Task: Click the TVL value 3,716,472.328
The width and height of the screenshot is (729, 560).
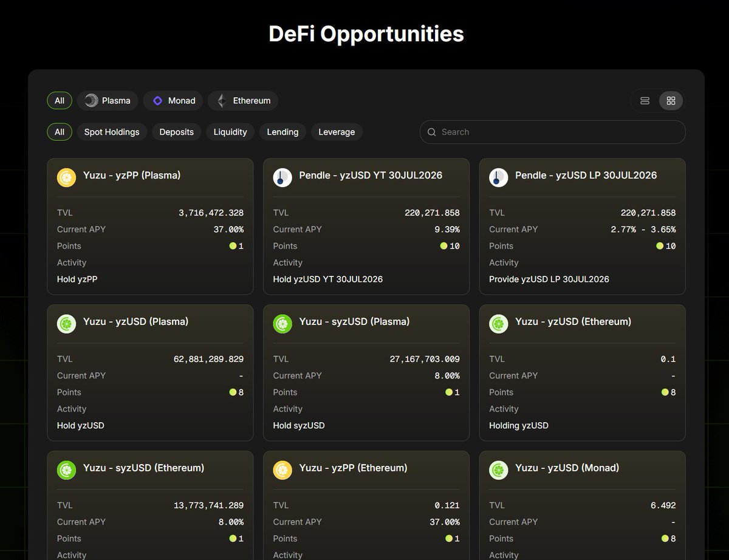Action: tap(211, 213)
